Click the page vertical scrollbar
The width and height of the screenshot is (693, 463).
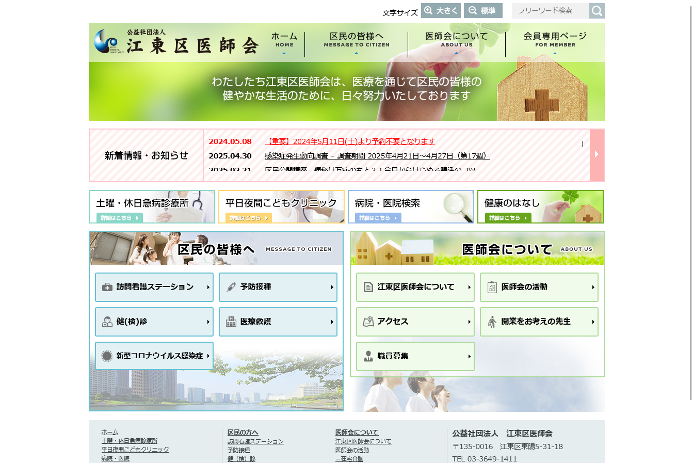click(691, 206)
